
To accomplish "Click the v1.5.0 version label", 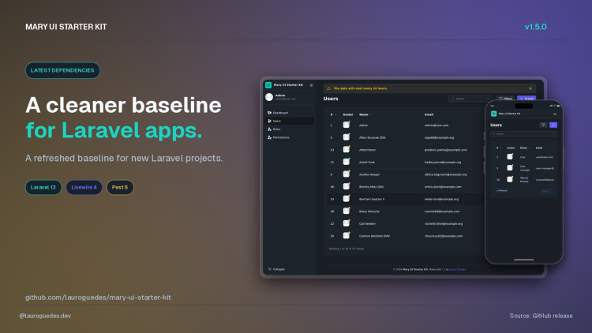I will [x=535, y=27].
